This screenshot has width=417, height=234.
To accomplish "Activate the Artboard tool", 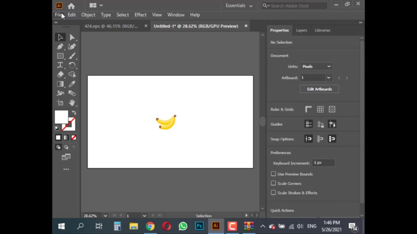I will [60, 103].
